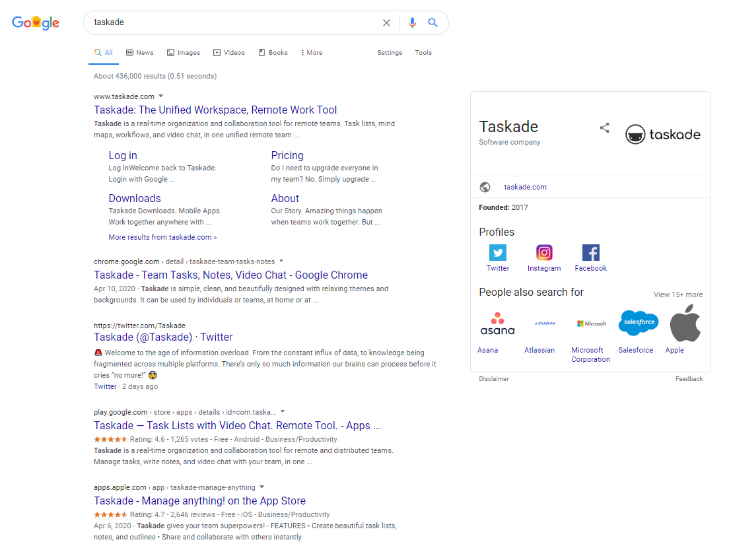Open the Pricing sitelink
The width and height of the screenshot is (729, 554).
[287, 155]
